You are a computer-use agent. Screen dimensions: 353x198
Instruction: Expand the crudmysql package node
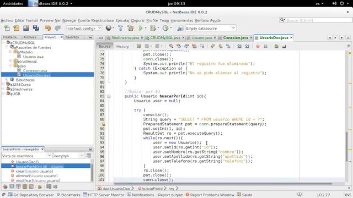10,61
